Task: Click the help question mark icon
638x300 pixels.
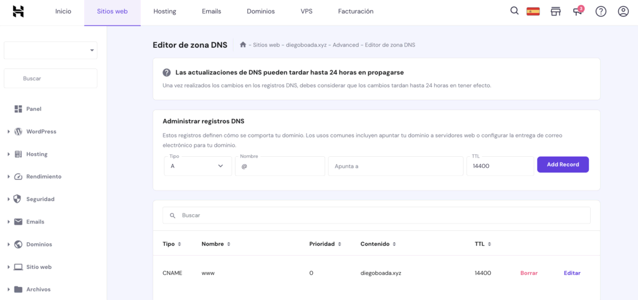Action: tap(601, 11)
